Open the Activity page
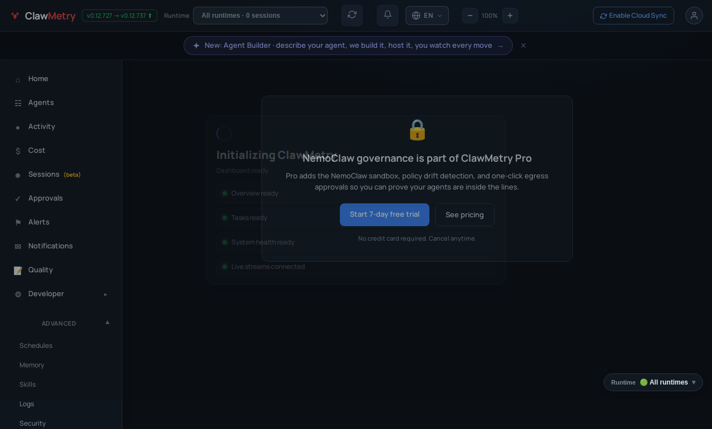The height and width of the screenshot is (429, 712). (61, 127)
